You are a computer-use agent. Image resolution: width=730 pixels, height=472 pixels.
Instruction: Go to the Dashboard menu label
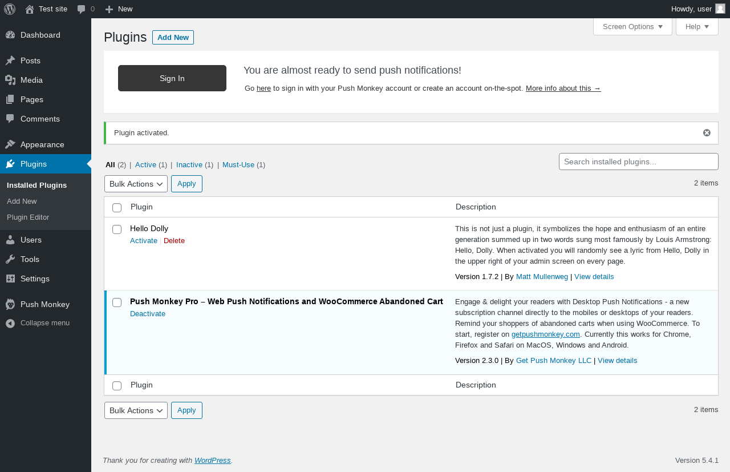tap(40, 35)
